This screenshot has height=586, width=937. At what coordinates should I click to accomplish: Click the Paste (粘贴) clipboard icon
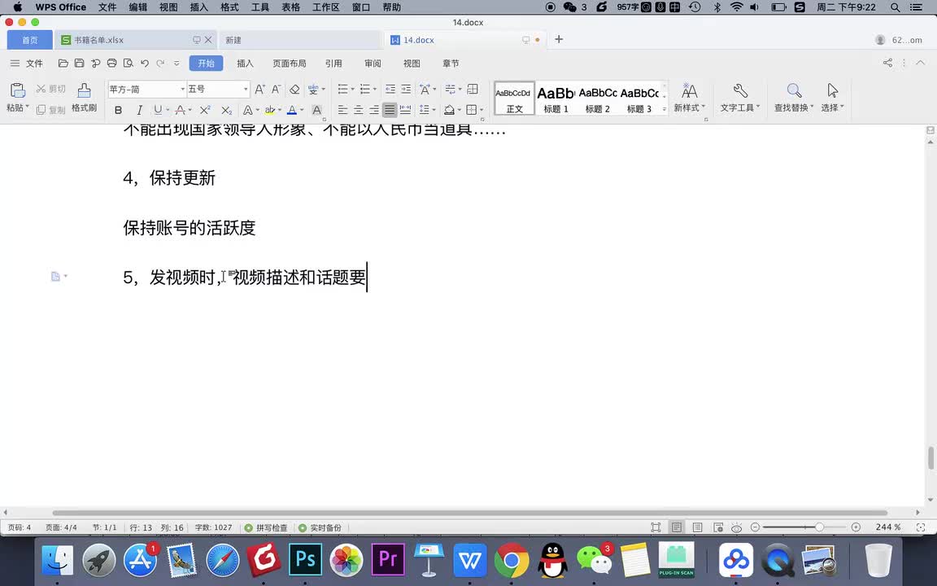(17, 90)
